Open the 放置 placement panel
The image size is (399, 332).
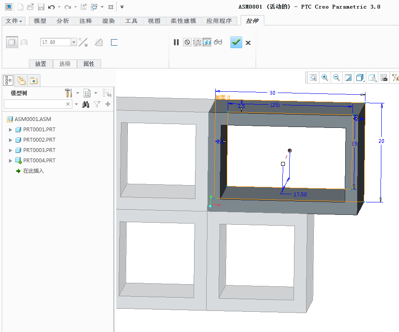tap(41, 64)
